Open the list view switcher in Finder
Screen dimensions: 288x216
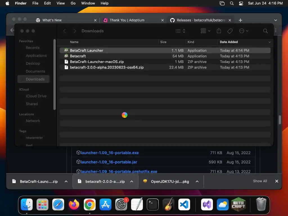point(180,31)
